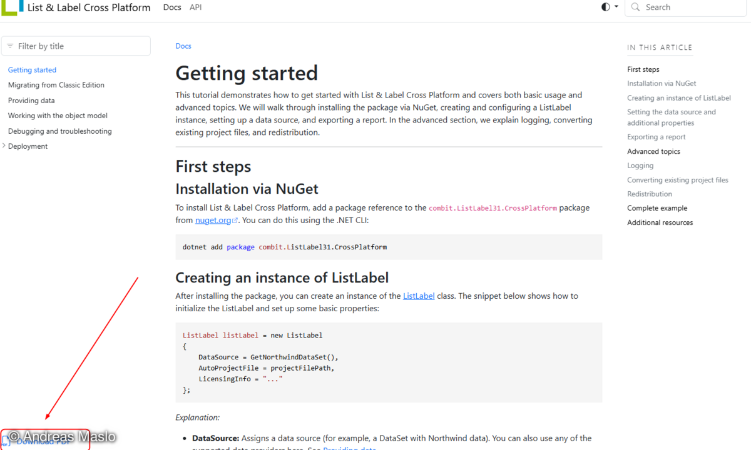Click the search magnifier icon

636,7
